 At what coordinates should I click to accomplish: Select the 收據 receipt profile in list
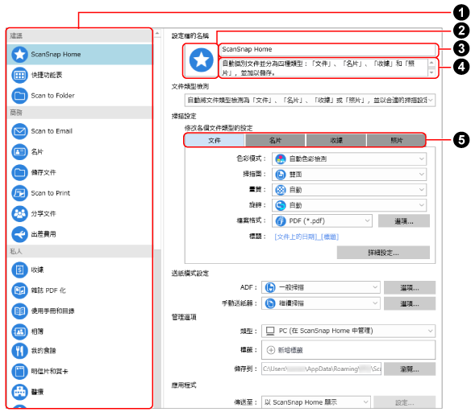[x=79, y=270]
